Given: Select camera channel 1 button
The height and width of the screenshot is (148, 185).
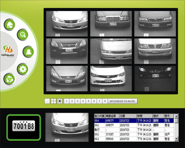Looking at the screenshot, I should tap(67, 101).
